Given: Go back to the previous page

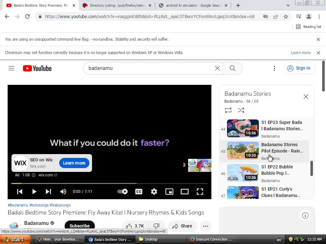Looking at the screenshot, I should 7,17.
